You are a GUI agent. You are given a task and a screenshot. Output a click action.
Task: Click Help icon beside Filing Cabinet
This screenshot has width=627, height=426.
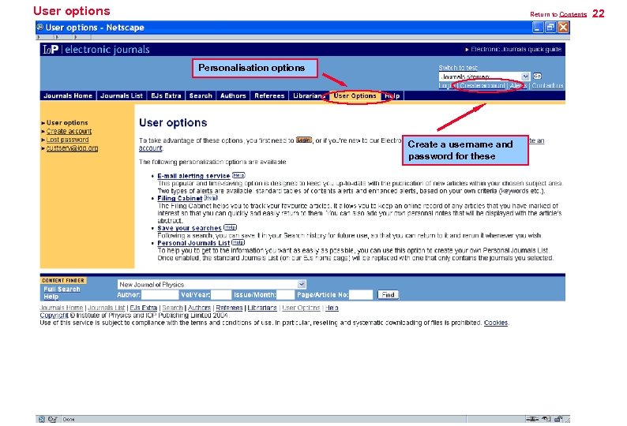(211, 197)
